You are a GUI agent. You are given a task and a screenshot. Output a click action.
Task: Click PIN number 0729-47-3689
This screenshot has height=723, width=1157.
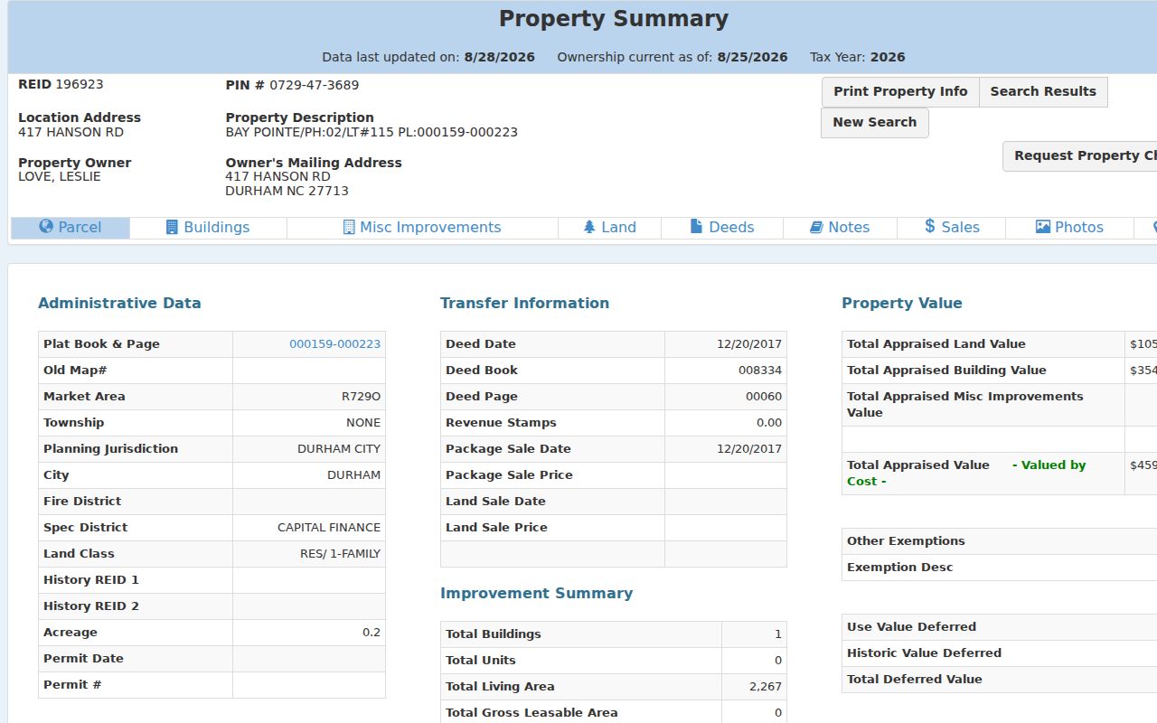tap(314, 85)
